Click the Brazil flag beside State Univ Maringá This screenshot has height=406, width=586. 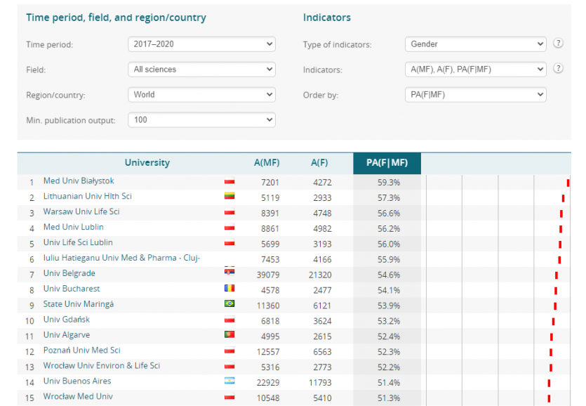pos(229,304)
